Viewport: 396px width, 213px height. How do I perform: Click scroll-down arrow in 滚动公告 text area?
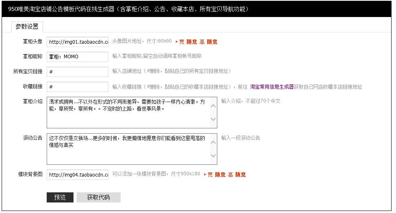pyautogui.click(x=213, y=156)
